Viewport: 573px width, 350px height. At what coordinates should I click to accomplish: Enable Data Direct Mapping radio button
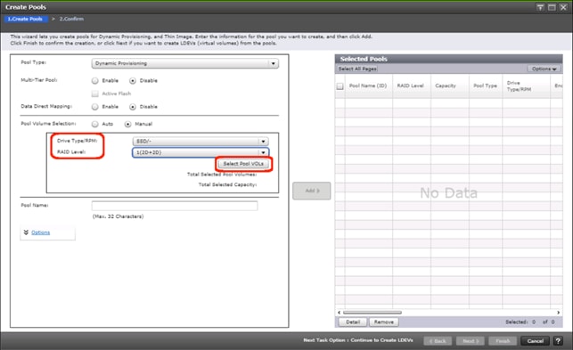pyautogui.click(x=95, y=107)
